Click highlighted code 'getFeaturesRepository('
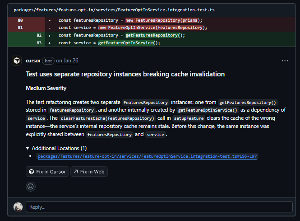300x221 pixels. coord(152,35)
